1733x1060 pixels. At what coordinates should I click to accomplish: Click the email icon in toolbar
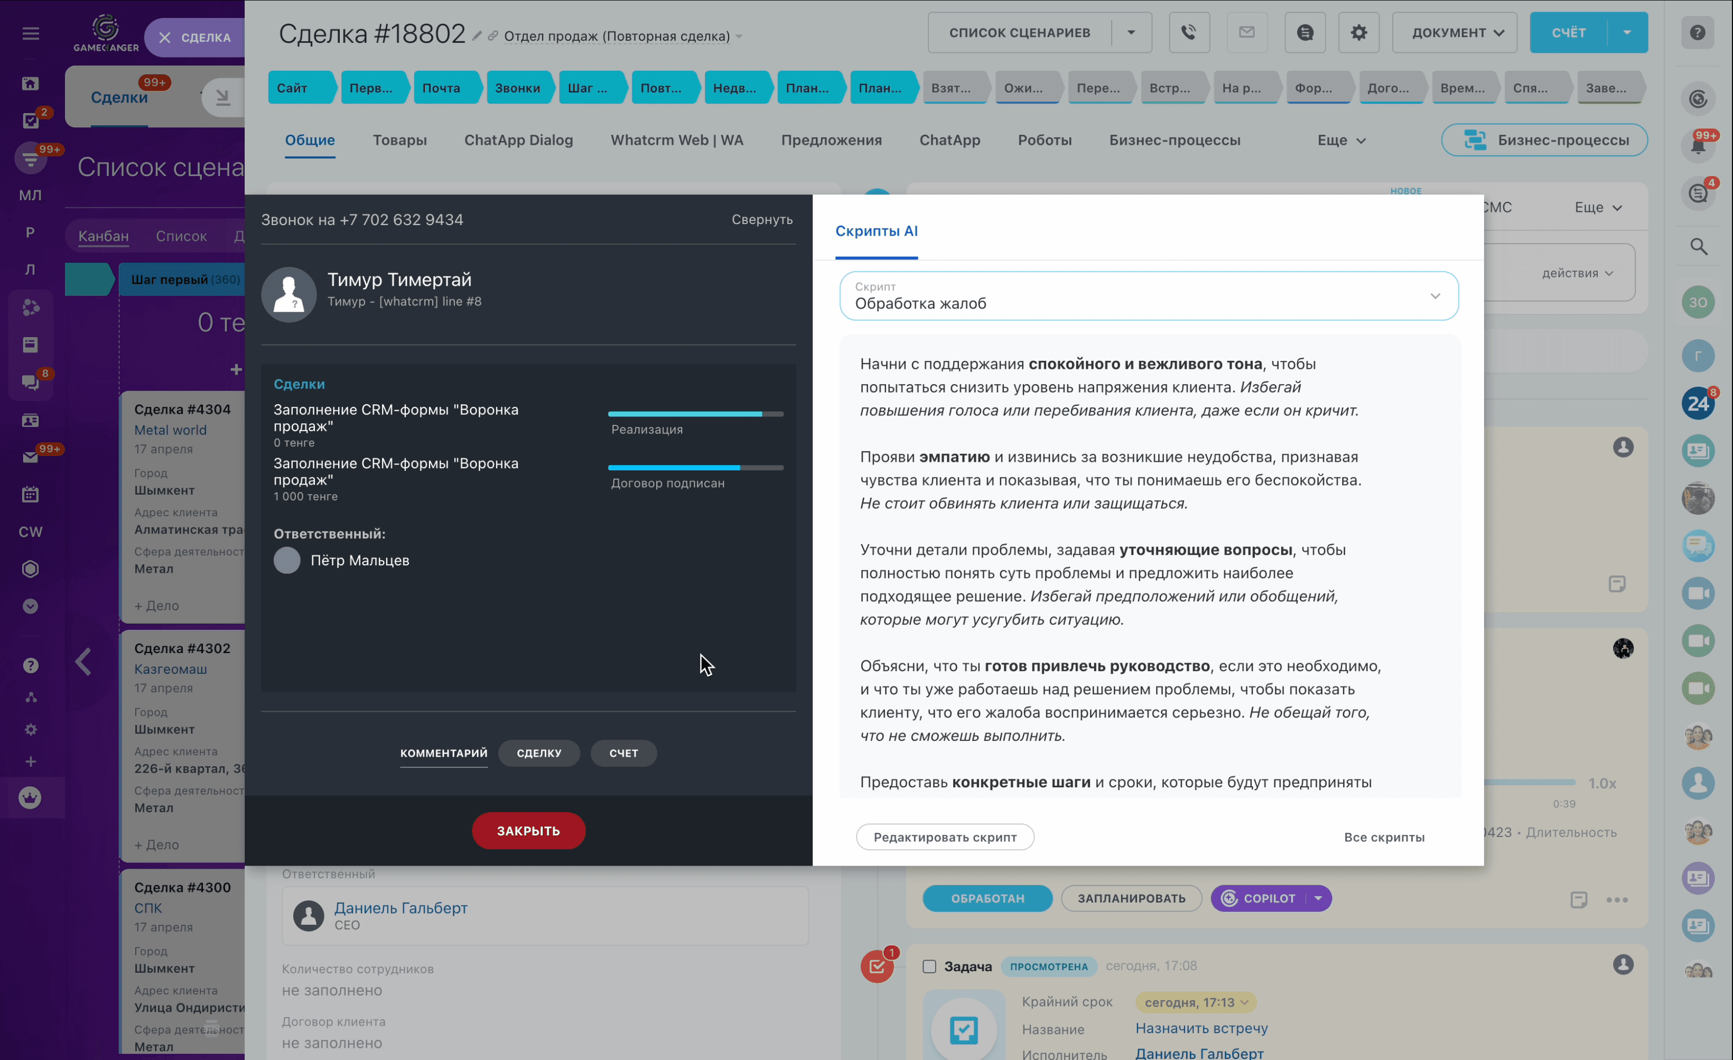pyautogui.click(x=1245, y=32)
